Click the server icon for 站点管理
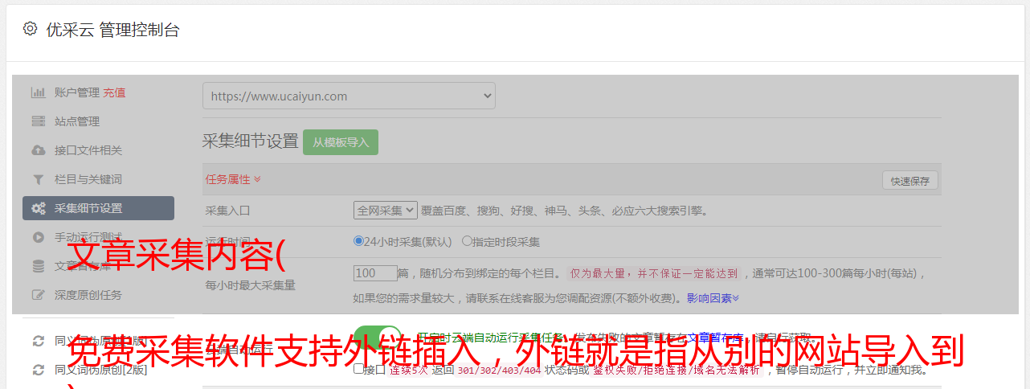 38,121
